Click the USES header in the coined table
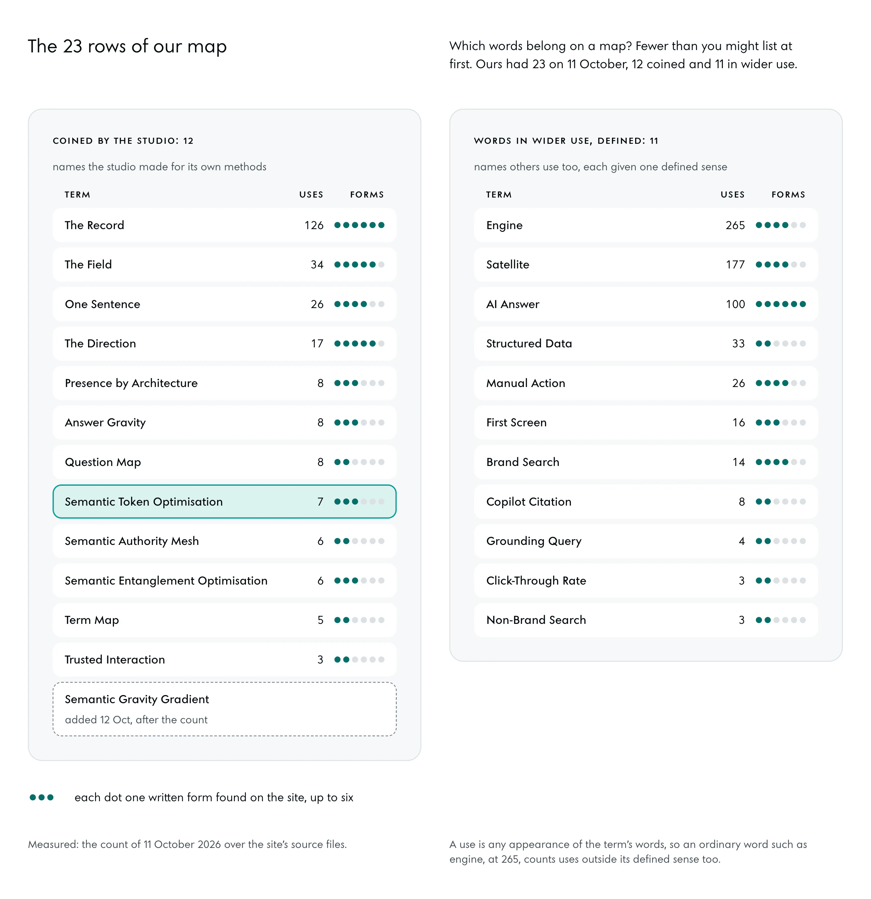Viewport: 871px width, 899px height. coord(311,195)
